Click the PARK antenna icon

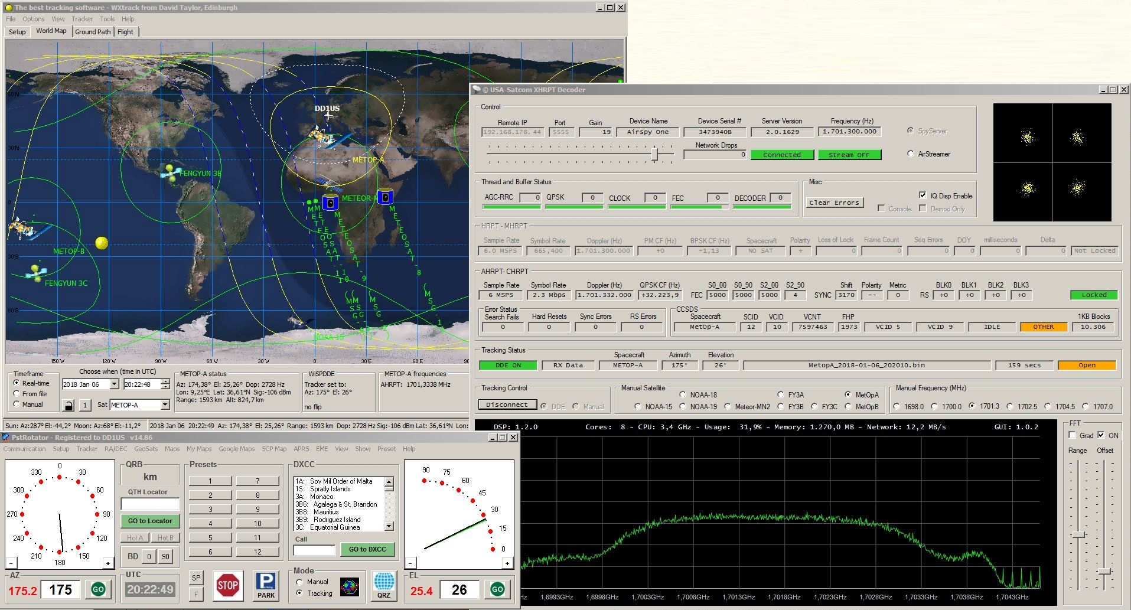(266, 585)
